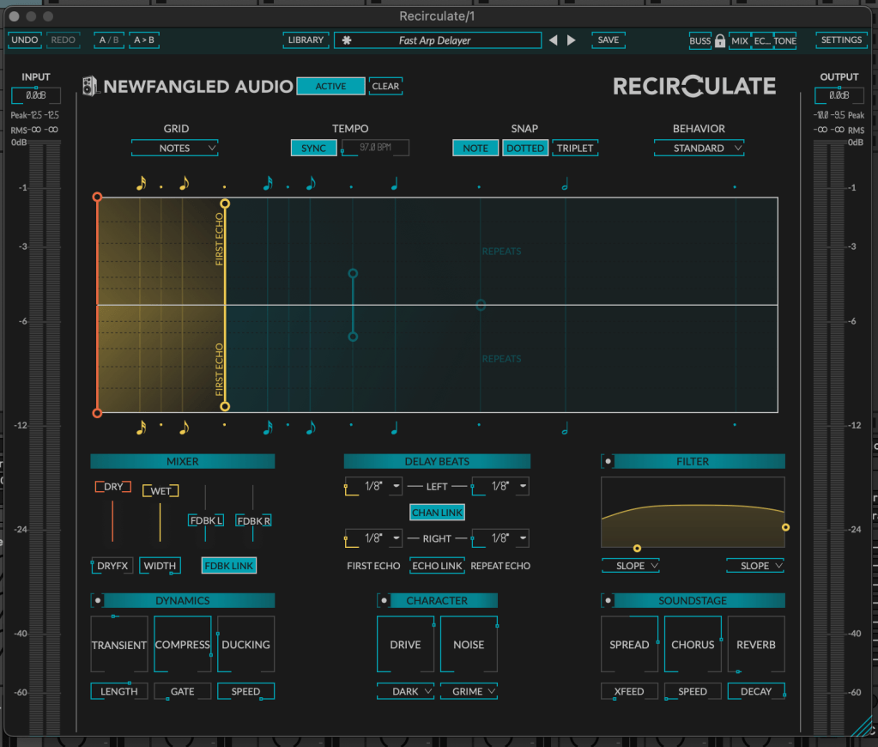Image resolution: width=878 pixels, height=747 pixels.
Task: Go to the next preset arrow
Action: (572, 40)
